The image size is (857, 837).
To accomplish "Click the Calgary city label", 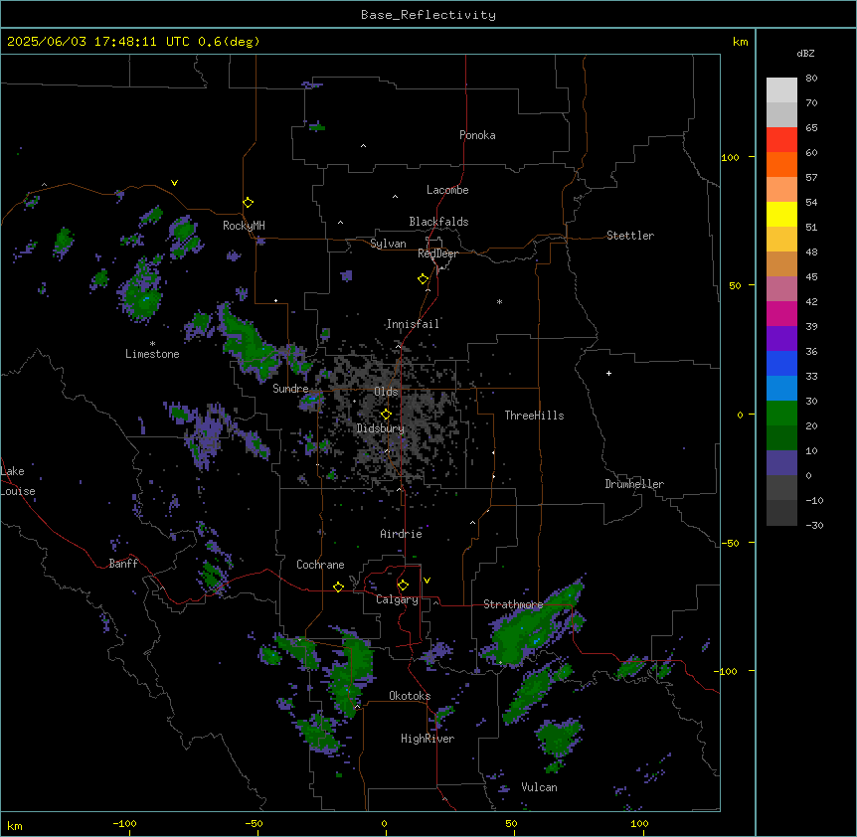I will click(397, 599).
